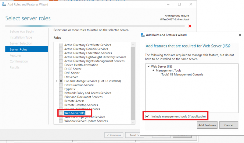
Task: Select Remote Access role label
Action: [x=74, y=101]
